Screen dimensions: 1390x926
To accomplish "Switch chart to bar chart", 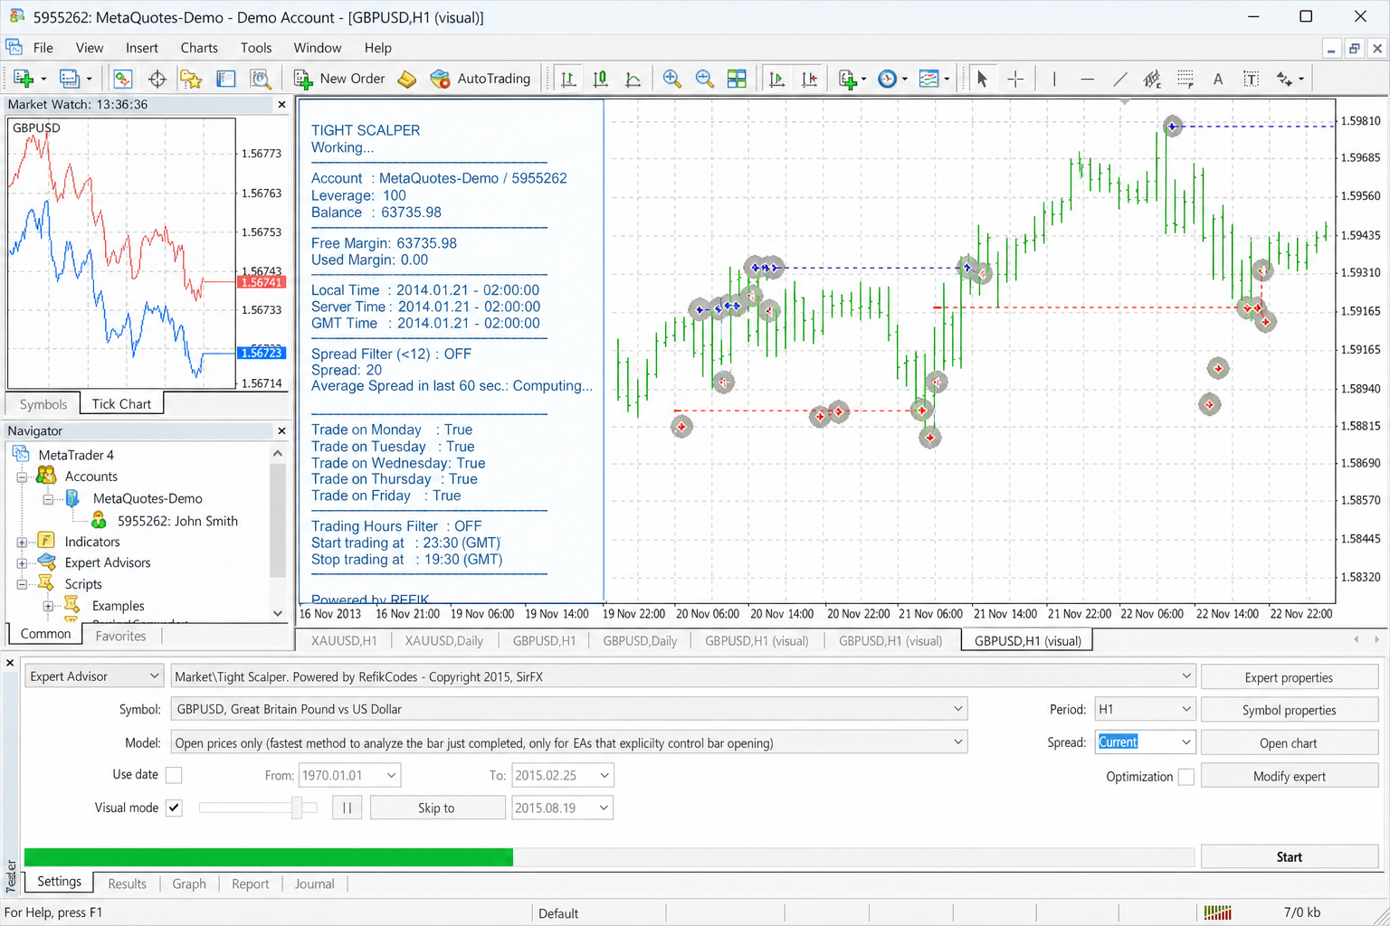I will 568,79.
